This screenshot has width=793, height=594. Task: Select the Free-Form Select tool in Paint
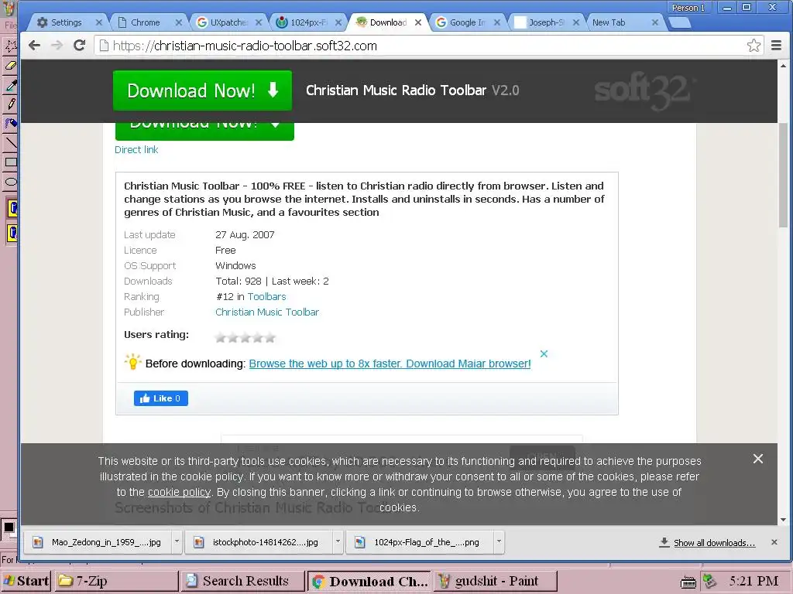click(x=10, y=46)
